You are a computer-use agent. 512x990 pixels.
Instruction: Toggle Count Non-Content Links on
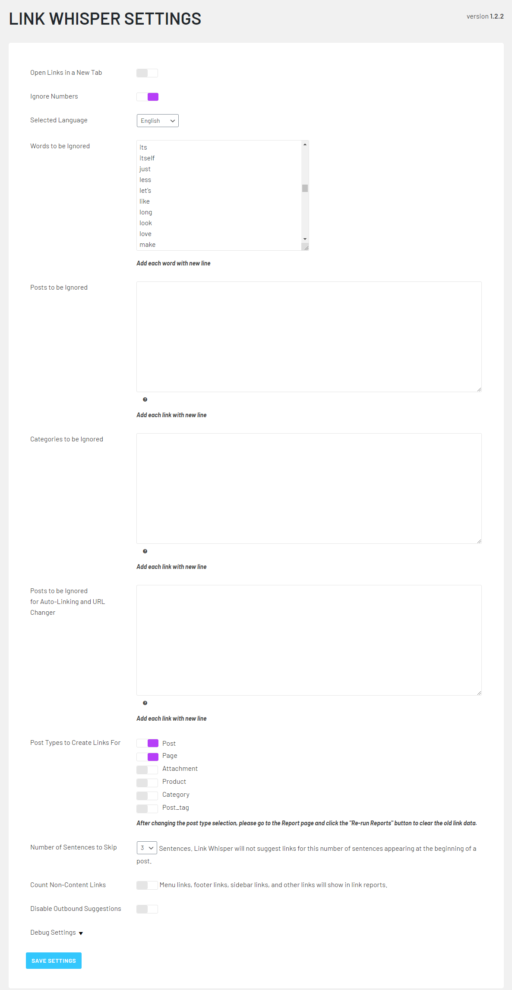(147, 885)
